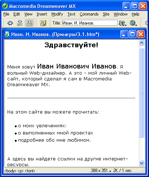Click the document Title input field

(x=90, y=23)
